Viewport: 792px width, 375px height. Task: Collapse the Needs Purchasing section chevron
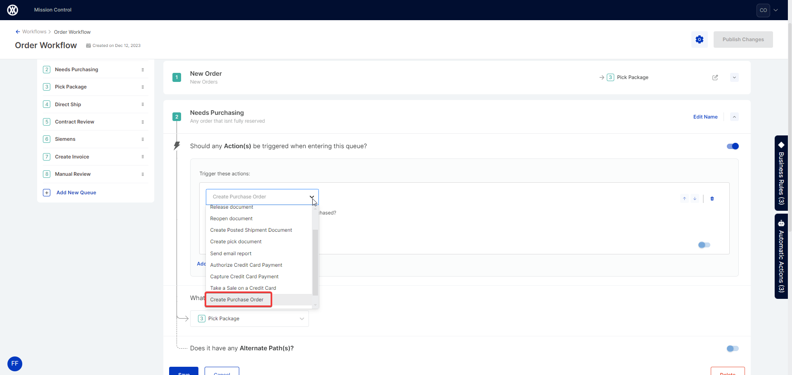[x=734, y=117]
